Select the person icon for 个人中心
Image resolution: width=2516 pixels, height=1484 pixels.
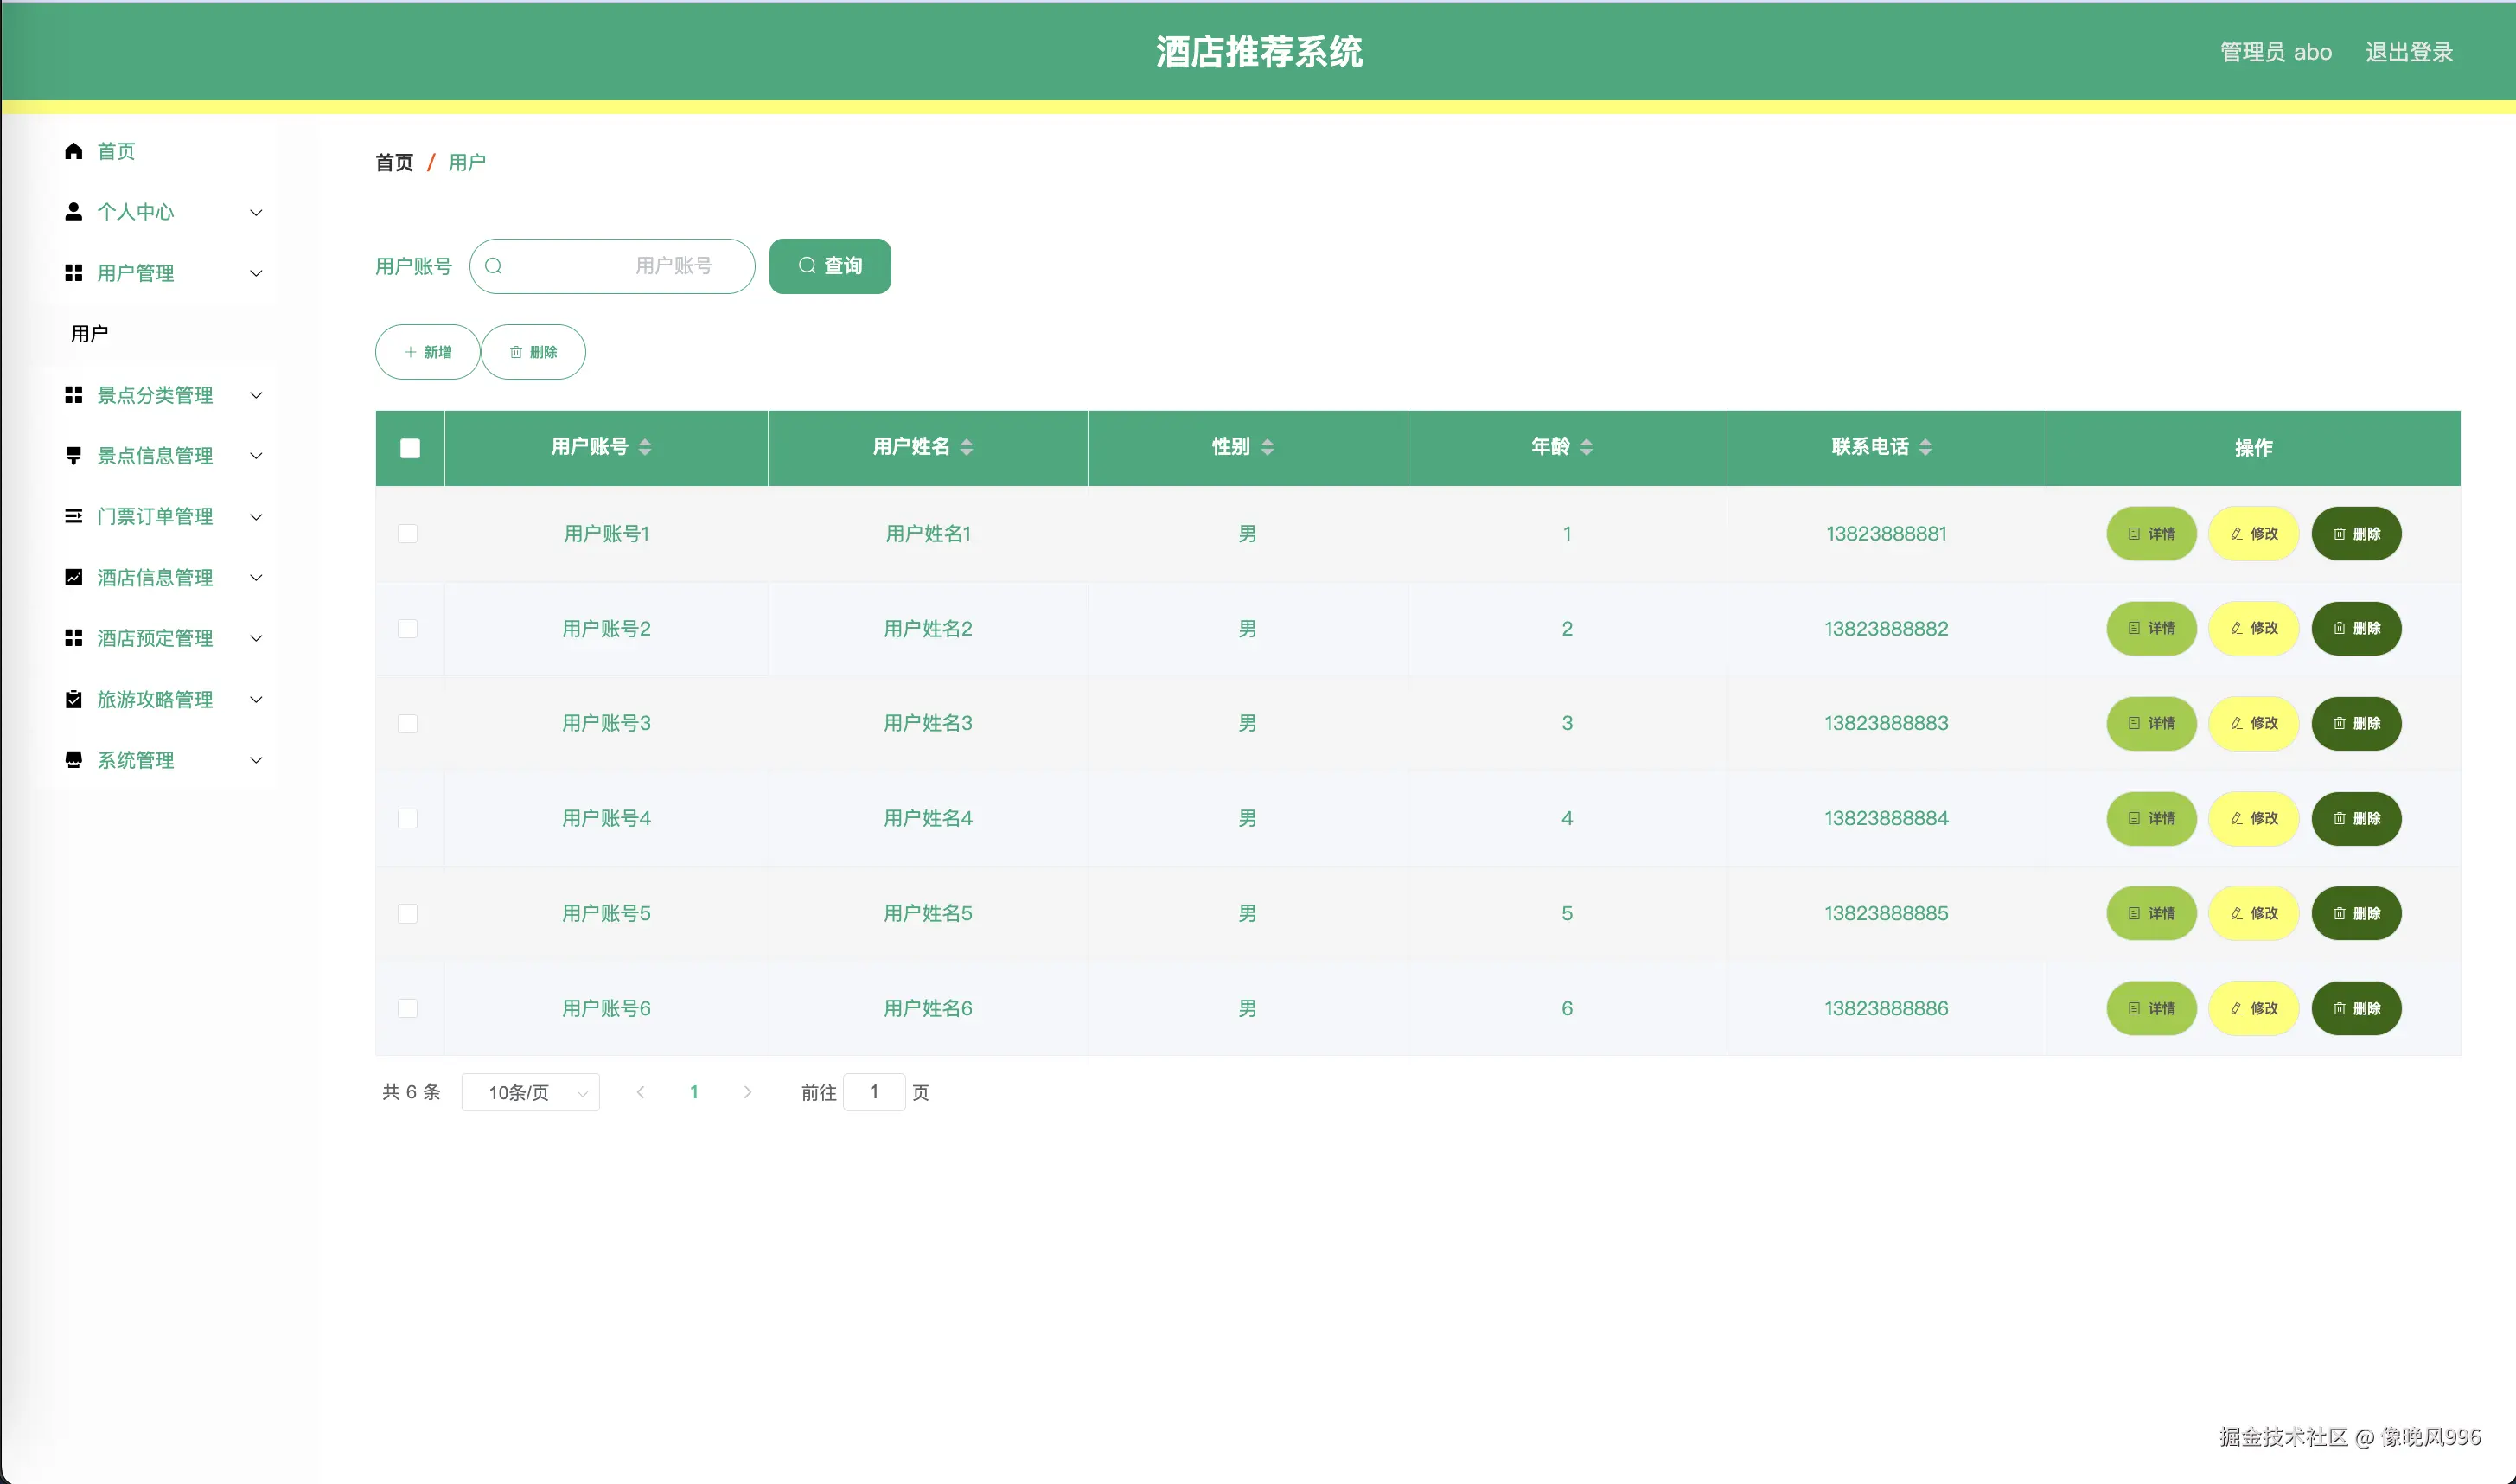pos(73,211)
